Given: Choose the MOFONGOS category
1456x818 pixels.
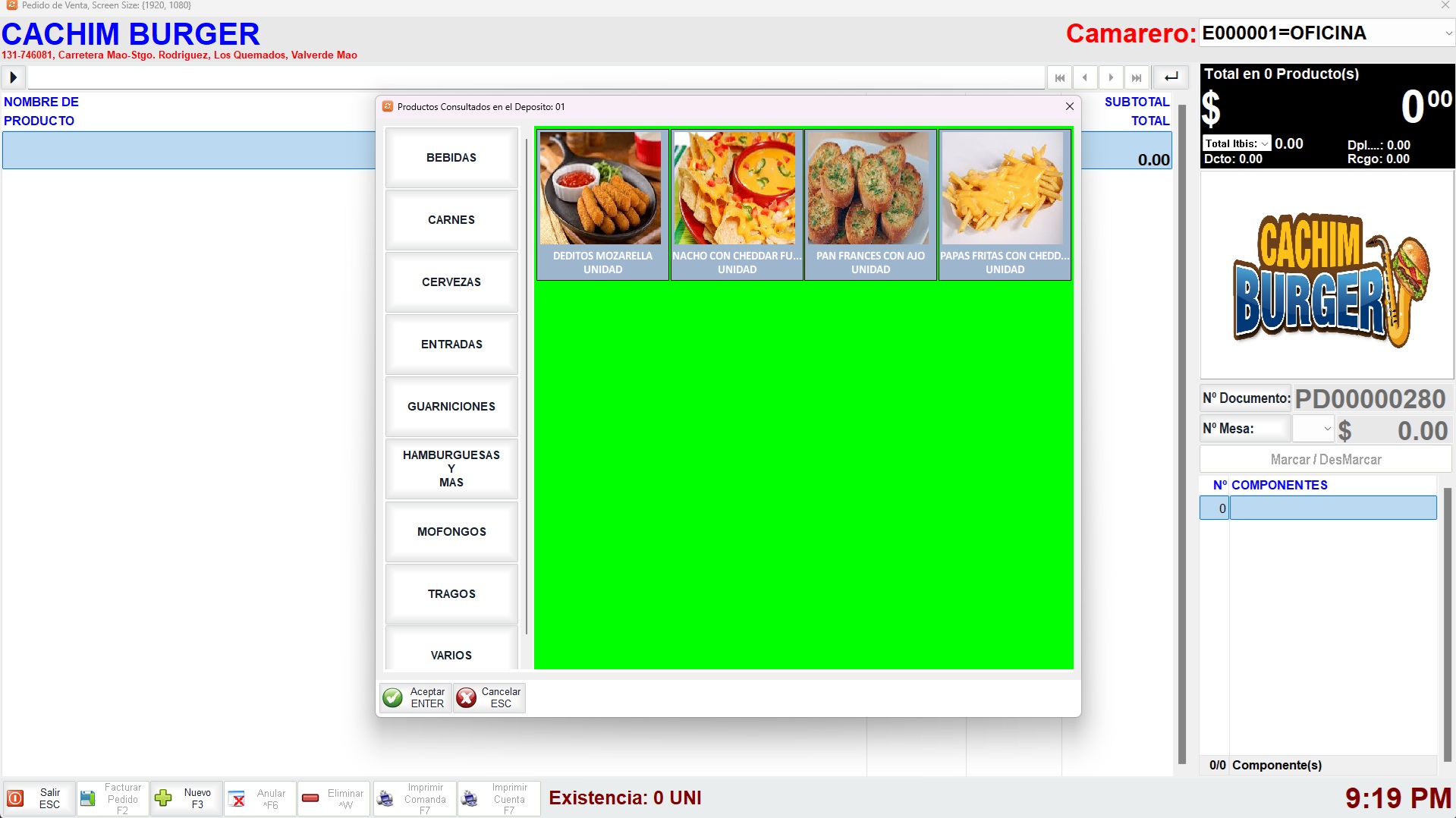Looking at the screenshot, I should [451, 532].
